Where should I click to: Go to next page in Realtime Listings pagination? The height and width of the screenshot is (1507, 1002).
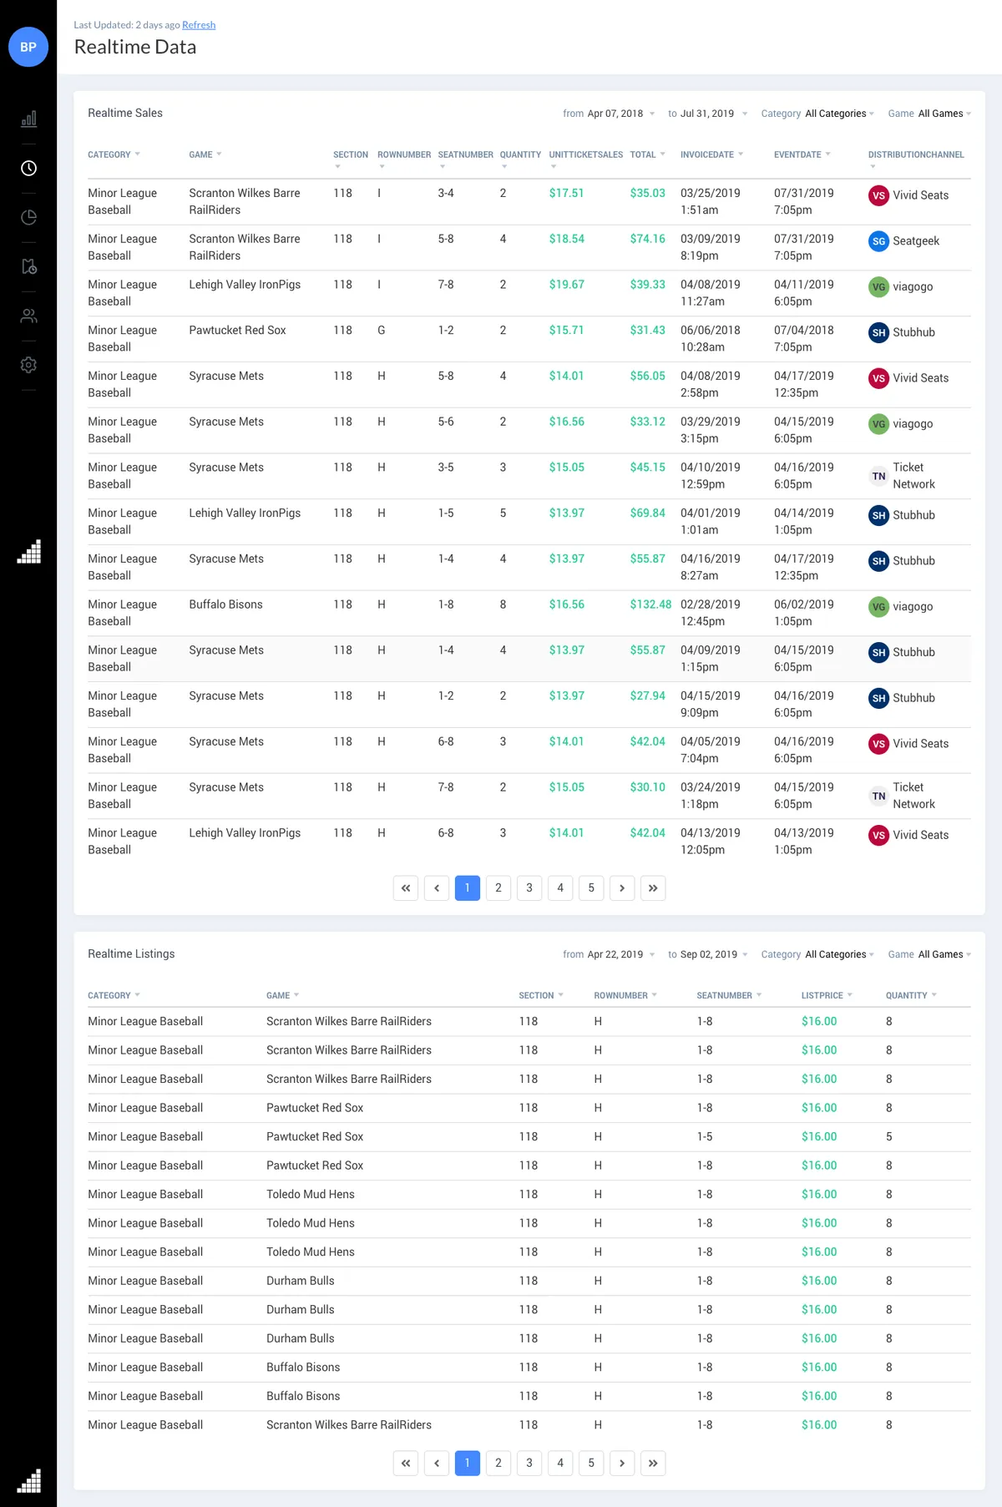point(622,1463)
